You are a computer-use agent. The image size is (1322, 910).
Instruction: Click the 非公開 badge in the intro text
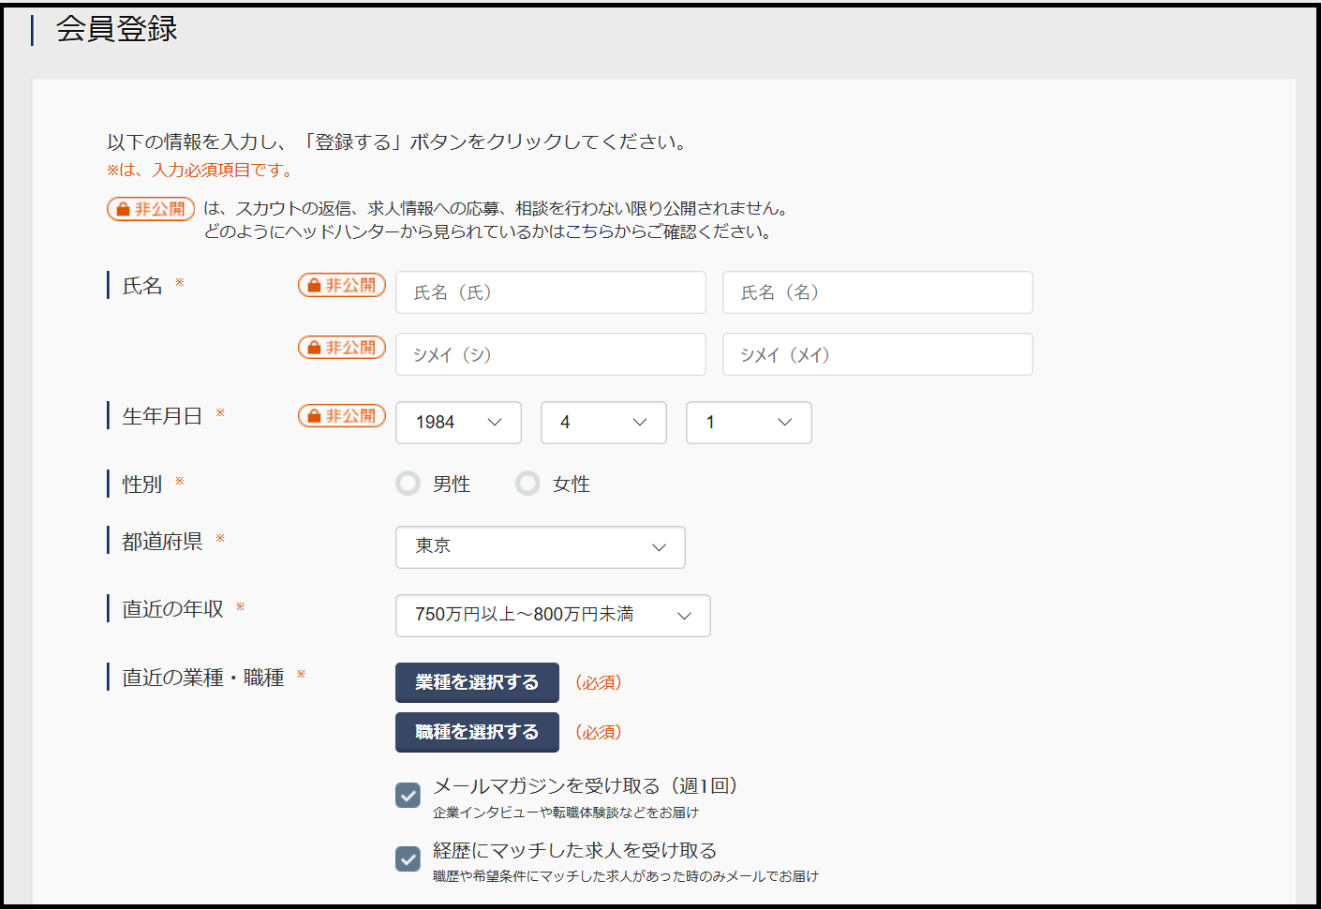click(151, 209)
